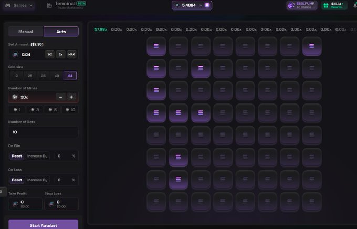This screenshot has height=229, width=357.
Task: Click the On Win percentage field
Action: [65, 156]
